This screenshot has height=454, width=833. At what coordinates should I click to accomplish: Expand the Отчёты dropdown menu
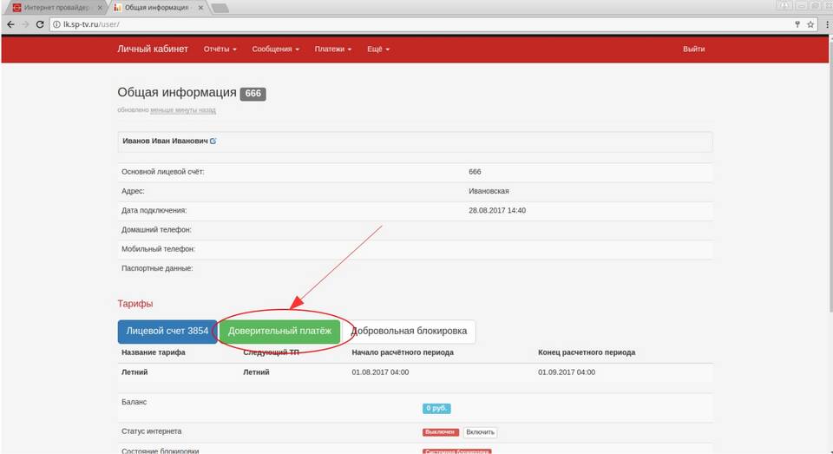click(x=220, y=49)
